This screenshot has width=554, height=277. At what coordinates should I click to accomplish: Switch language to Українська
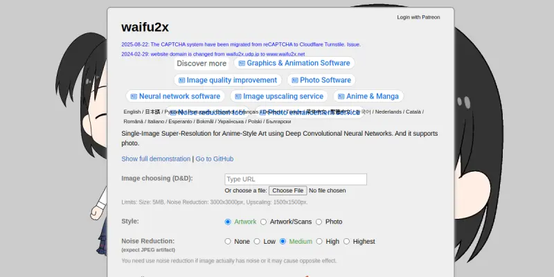pyautogui.click(x=231, y=122)
